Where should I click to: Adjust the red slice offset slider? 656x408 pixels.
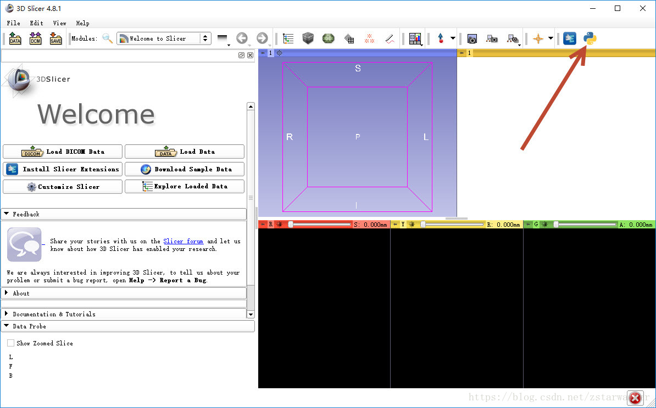click(320, 225)
